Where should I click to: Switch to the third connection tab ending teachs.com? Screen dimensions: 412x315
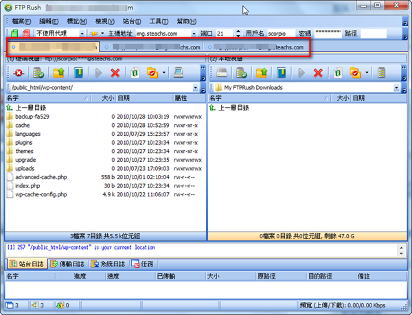tap(255, 47)
